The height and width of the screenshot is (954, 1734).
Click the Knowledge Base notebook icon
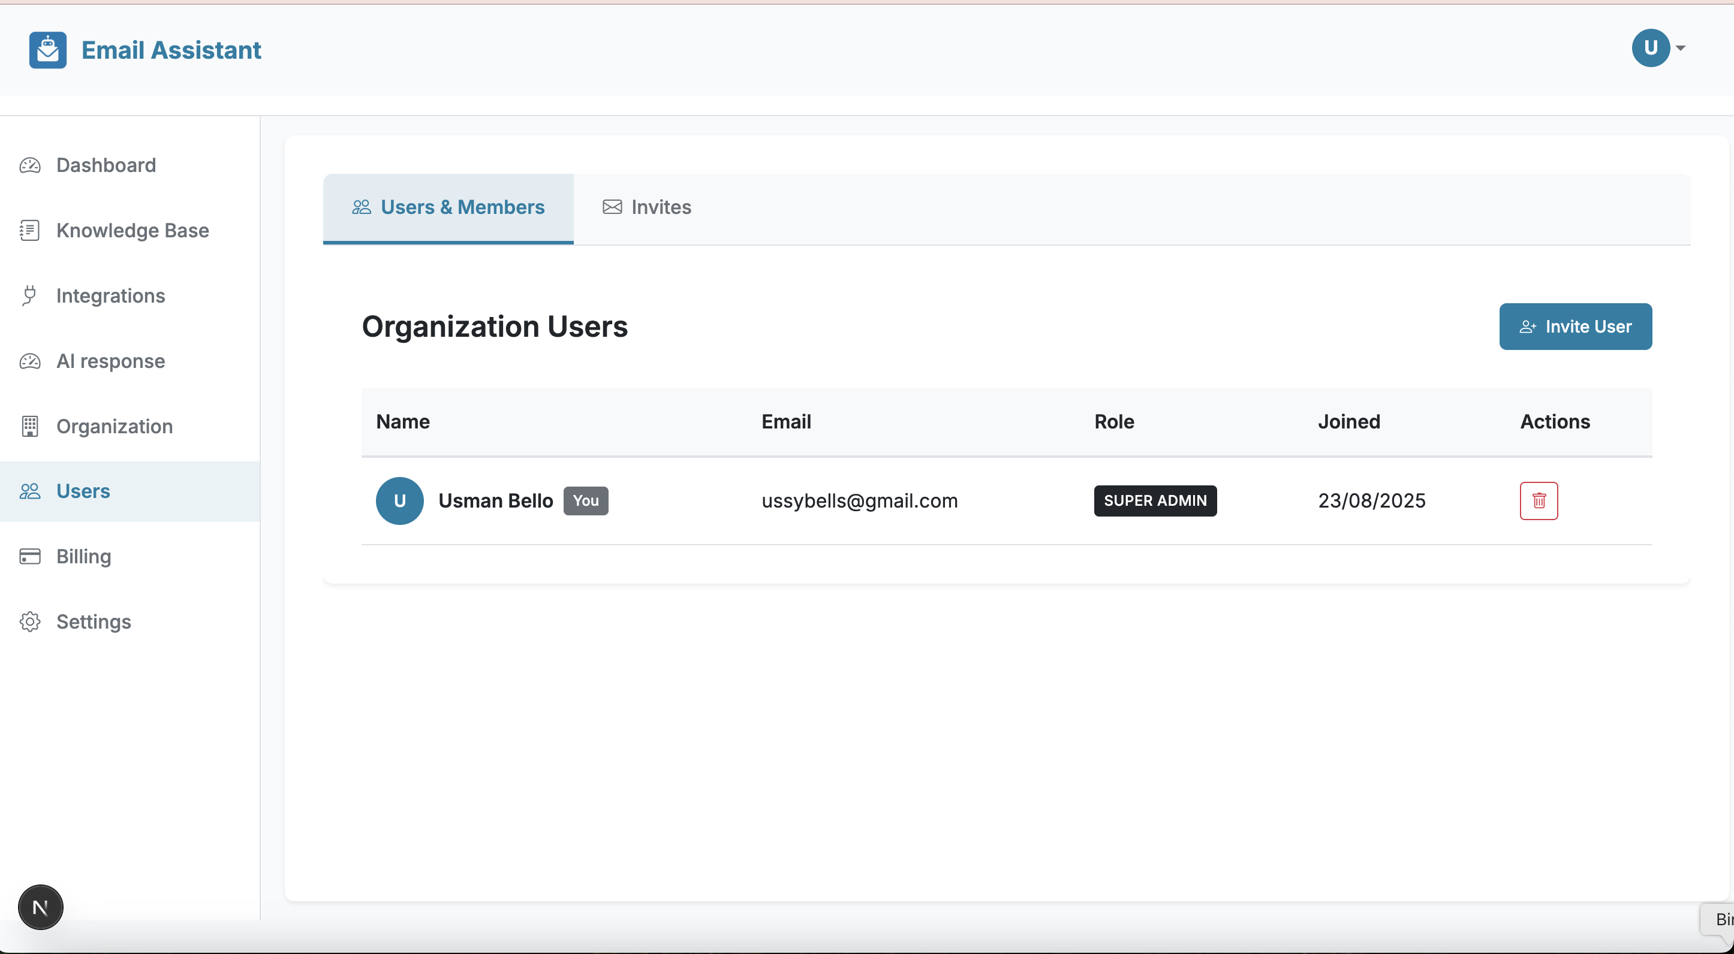click(29, 230)
